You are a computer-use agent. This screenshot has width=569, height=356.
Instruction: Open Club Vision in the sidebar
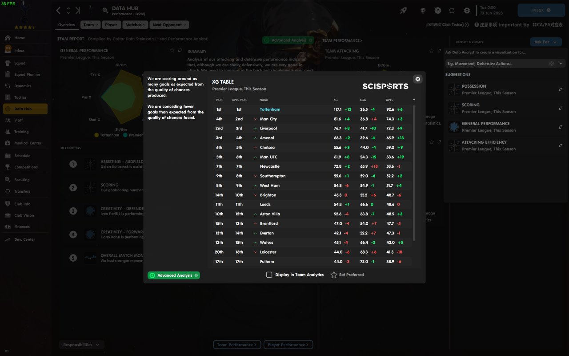click(25, 215)
